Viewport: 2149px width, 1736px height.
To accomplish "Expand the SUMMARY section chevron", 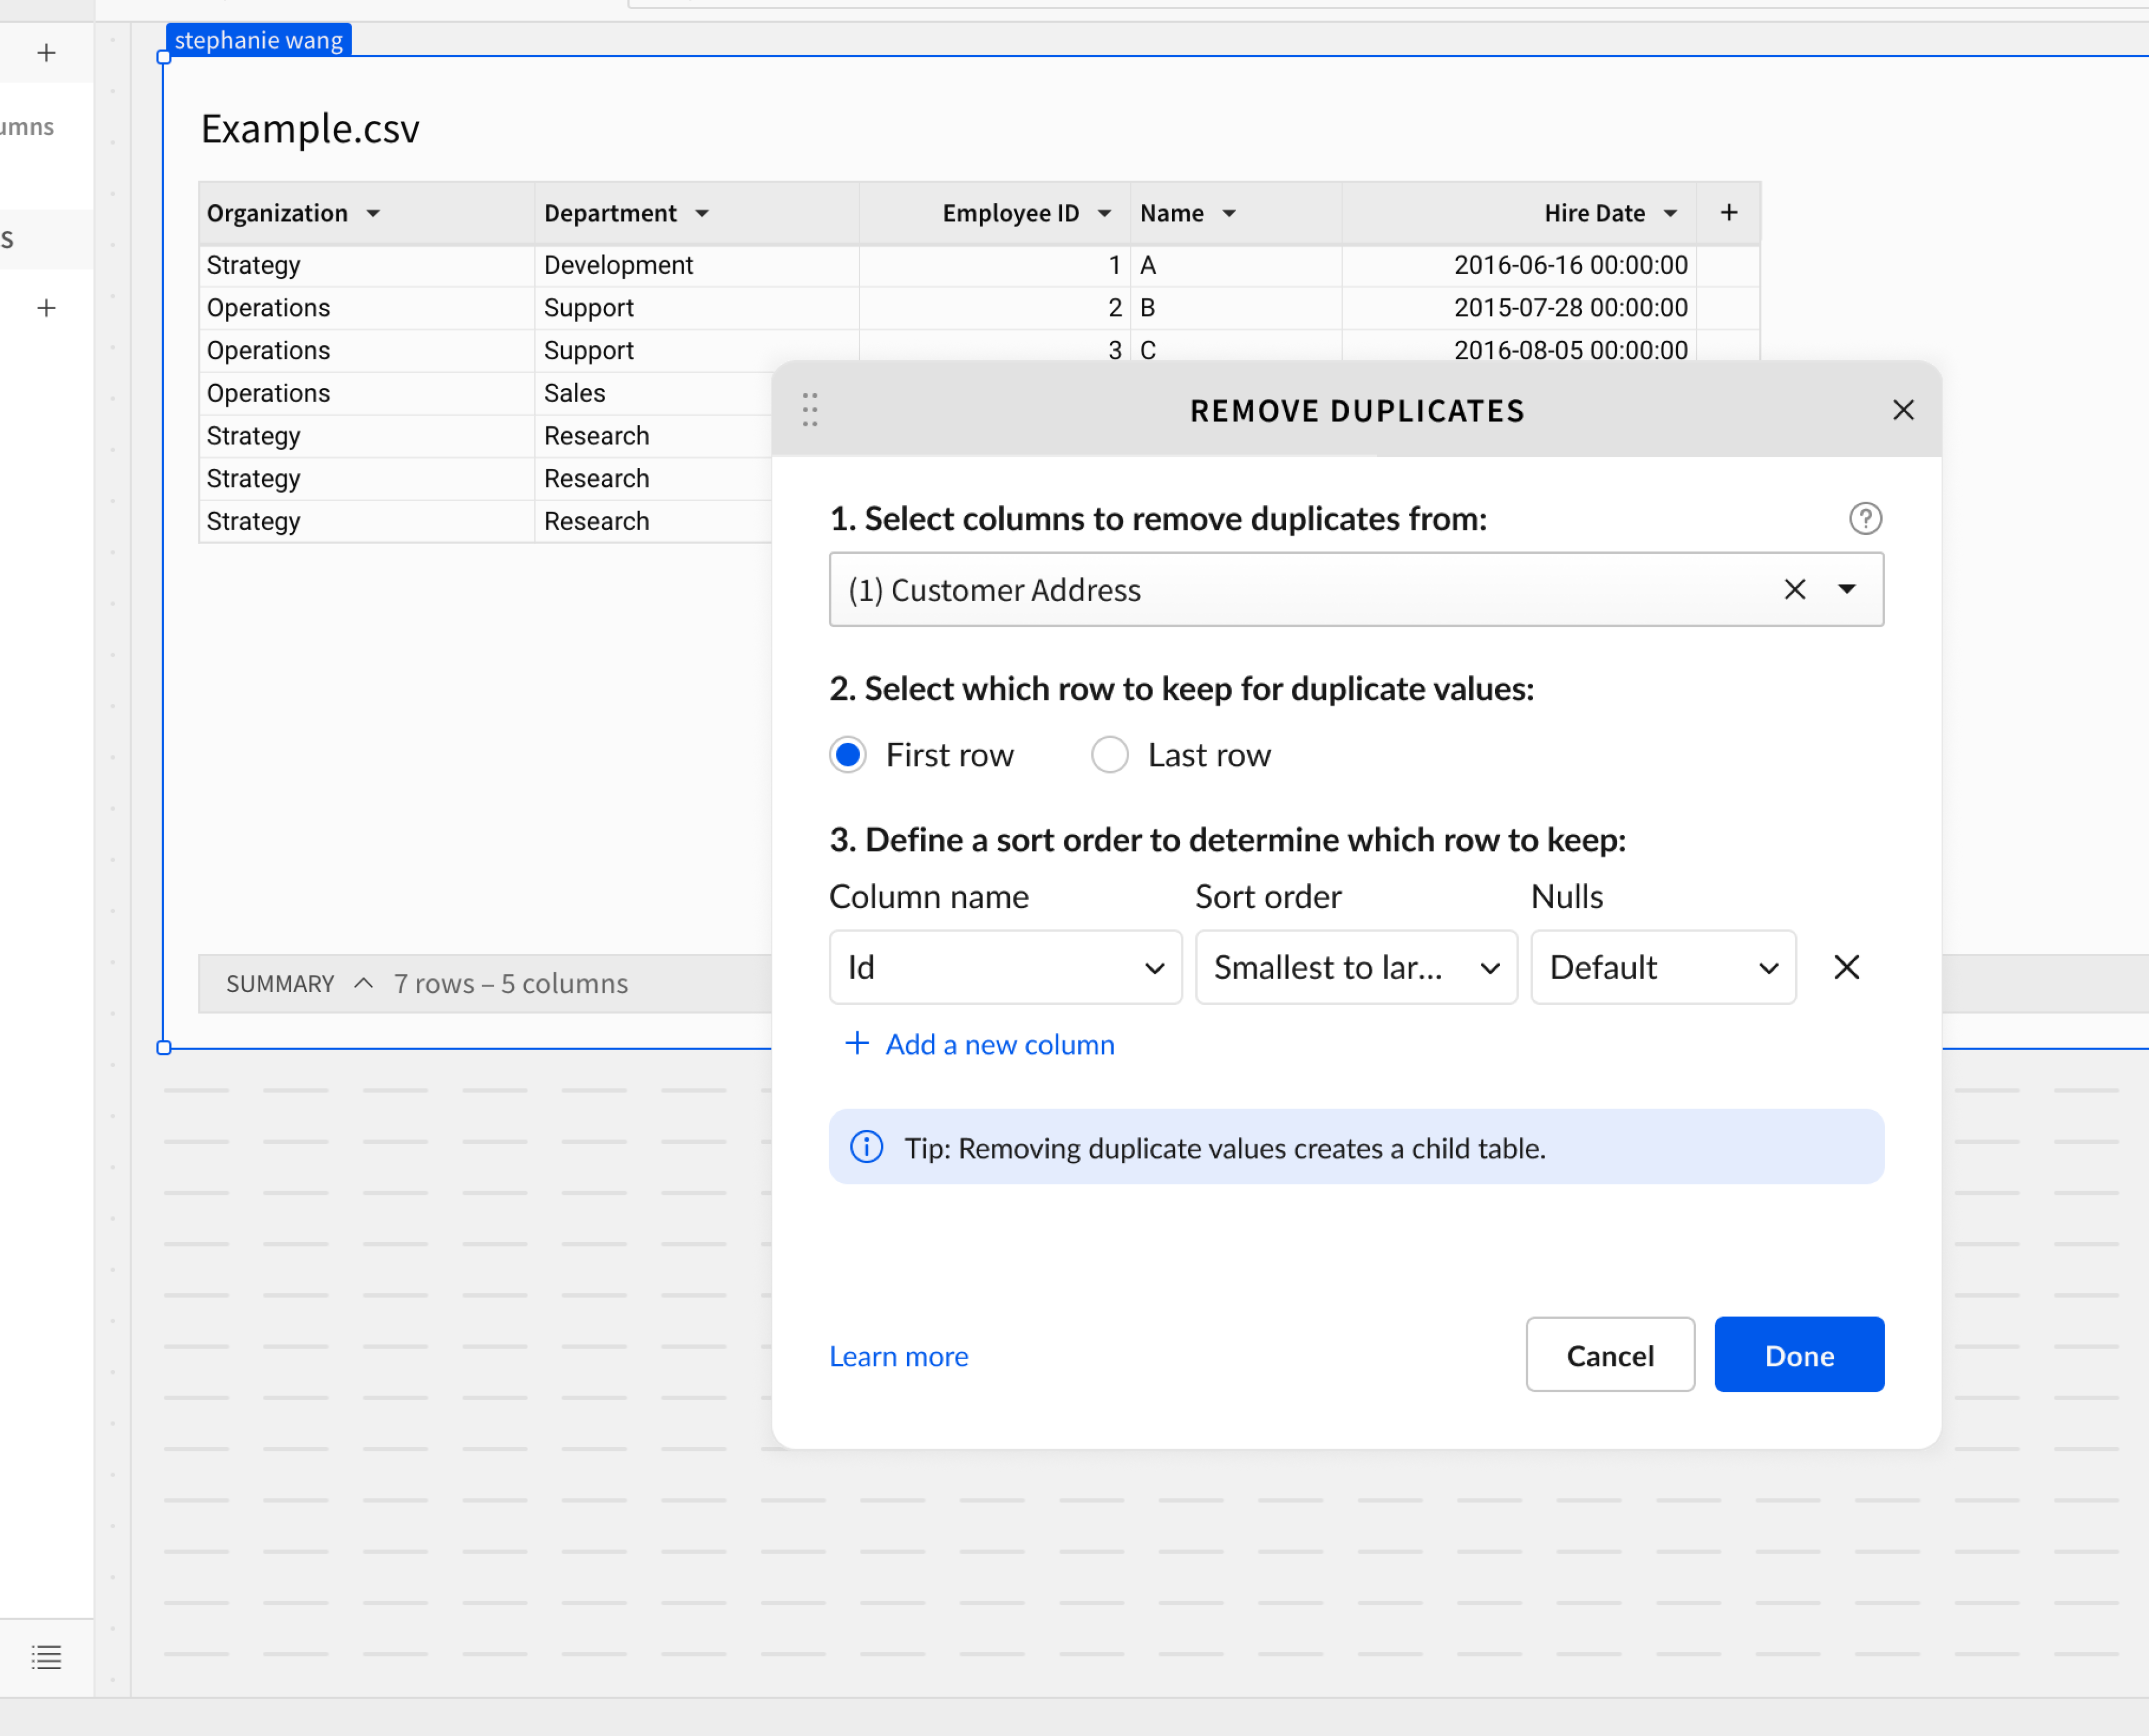I will (x=364, y=983).
